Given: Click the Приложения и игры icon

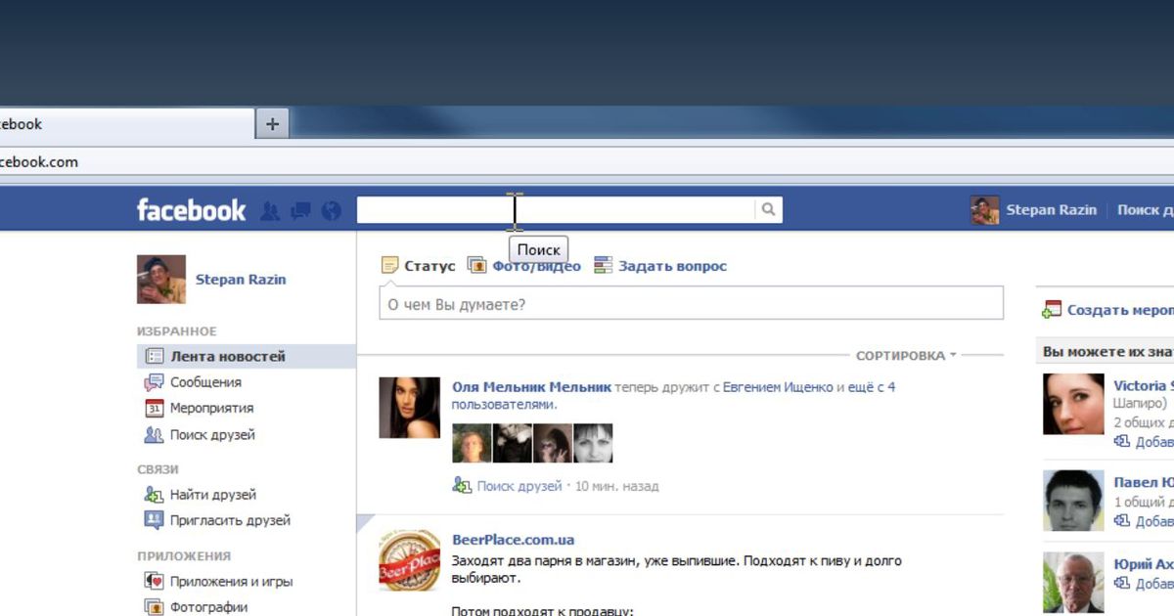Looking at the screenshot, I should tap(155, 581).
